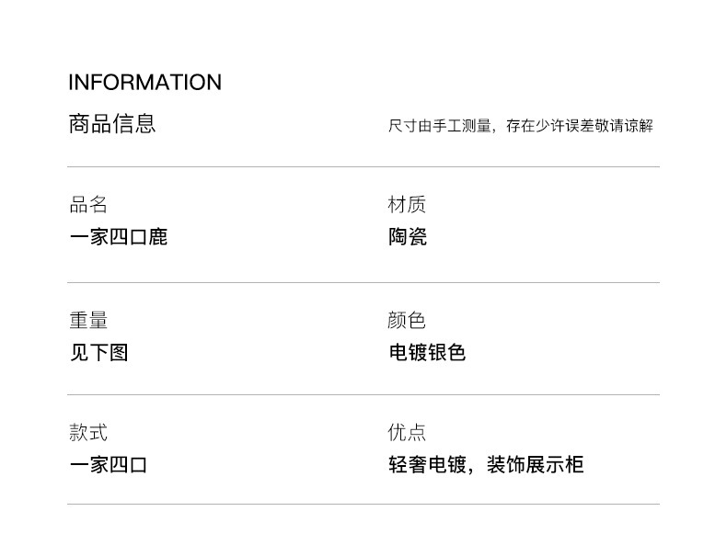
Task: Click the INFORMATION heading
Action: [x=144, y=82]
